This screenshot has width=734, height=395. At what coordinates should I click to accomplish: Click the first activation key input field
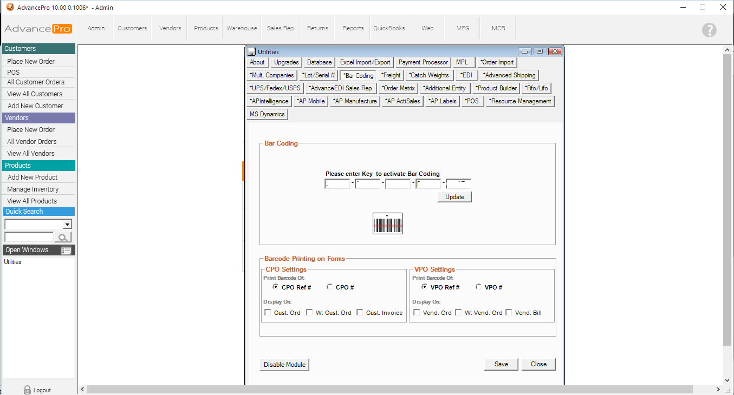[x=337, y=184]
